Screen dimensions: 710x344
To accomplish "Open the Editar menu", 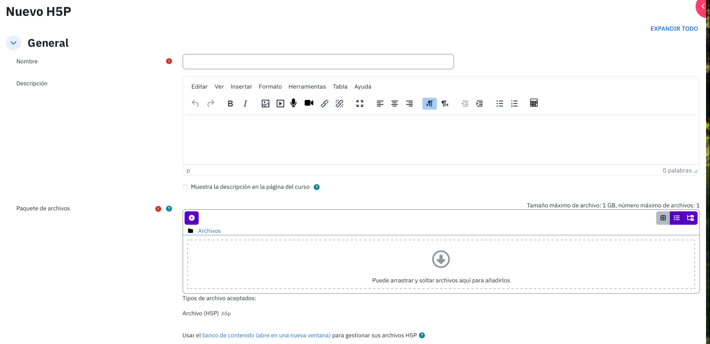I will [199, 87].
